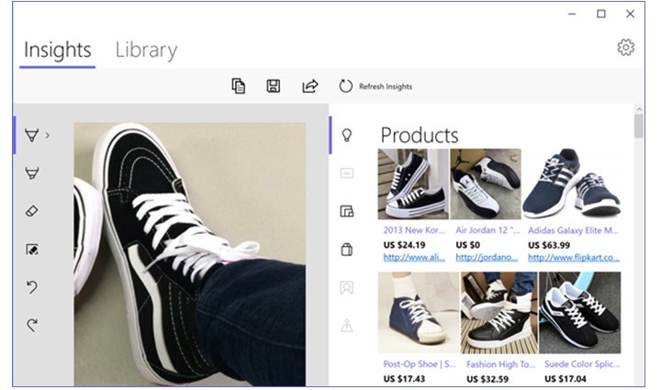
Task: Click the Air Jordan 12 product thumbnail
Action: pyautogui.click(x=486, y=184)
